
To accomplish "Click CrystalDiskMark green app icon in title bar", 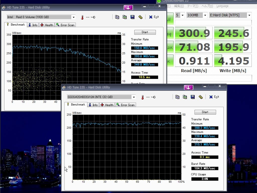I will click(159, 1).
